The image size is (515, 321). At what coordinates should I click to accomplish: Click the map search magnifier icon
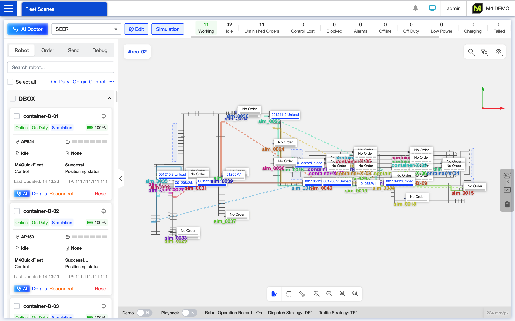point(471,52)
